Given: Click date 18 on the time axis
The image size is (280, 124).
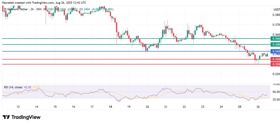Looking at the screenshot, I should (110, 107).
